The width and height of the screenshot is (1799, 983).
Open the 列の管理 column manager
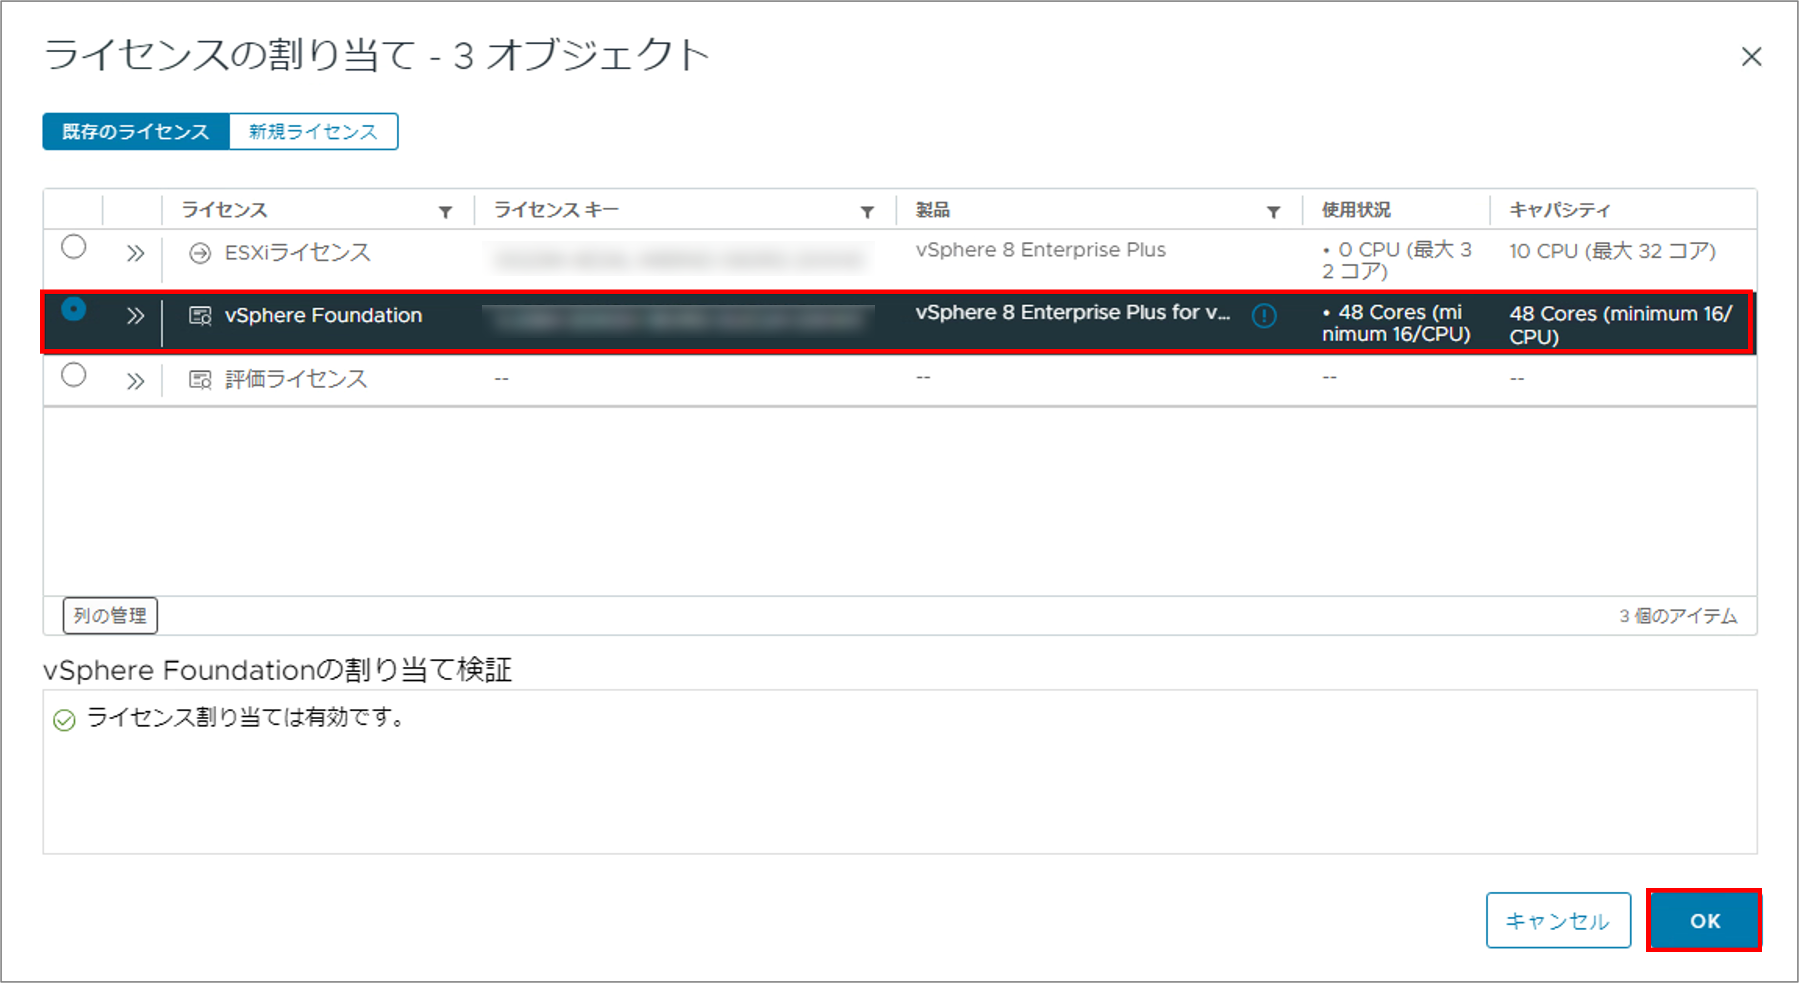[x=110, y=615]
